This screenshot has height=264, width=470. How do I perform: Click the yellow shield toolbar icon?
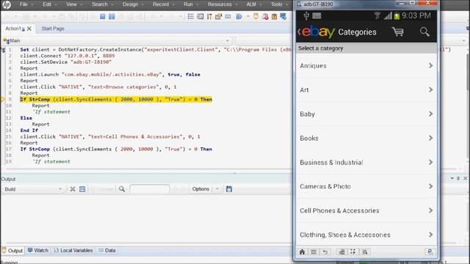(x=256, y=16)
